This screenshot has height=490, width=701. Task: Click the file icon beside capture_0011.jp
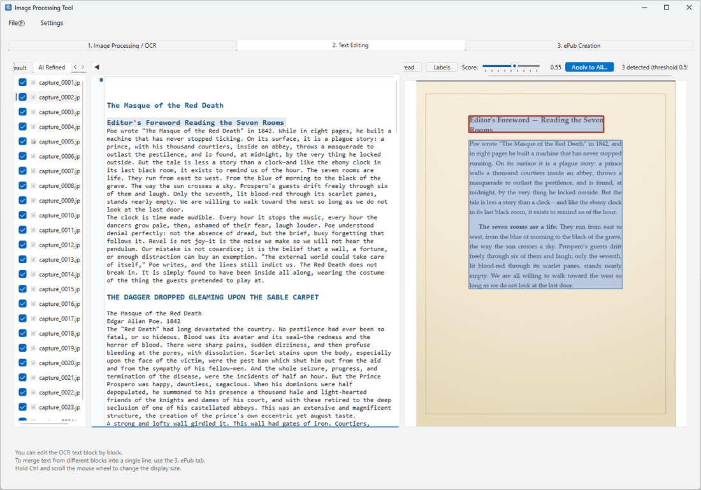coord(33,230)
